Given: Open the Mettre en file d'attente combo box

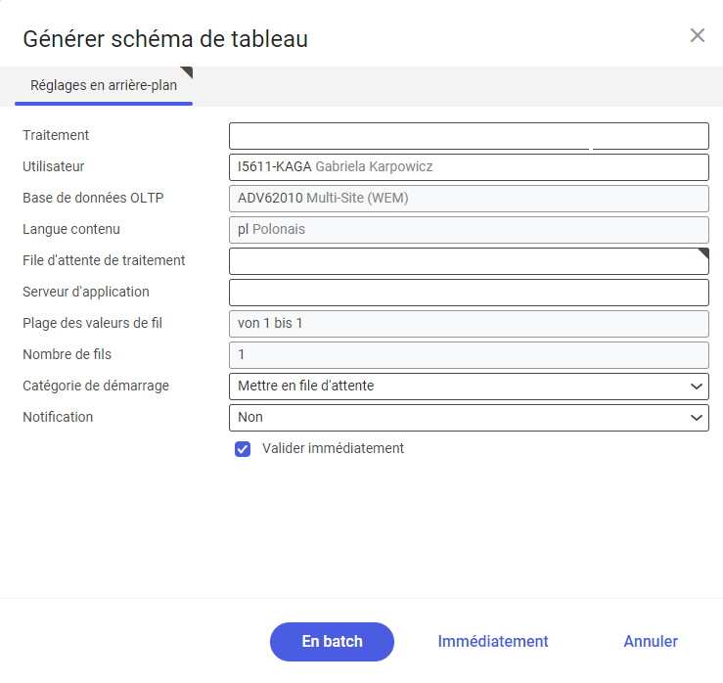Looking at the screenshot, I should tap(469, 387).
